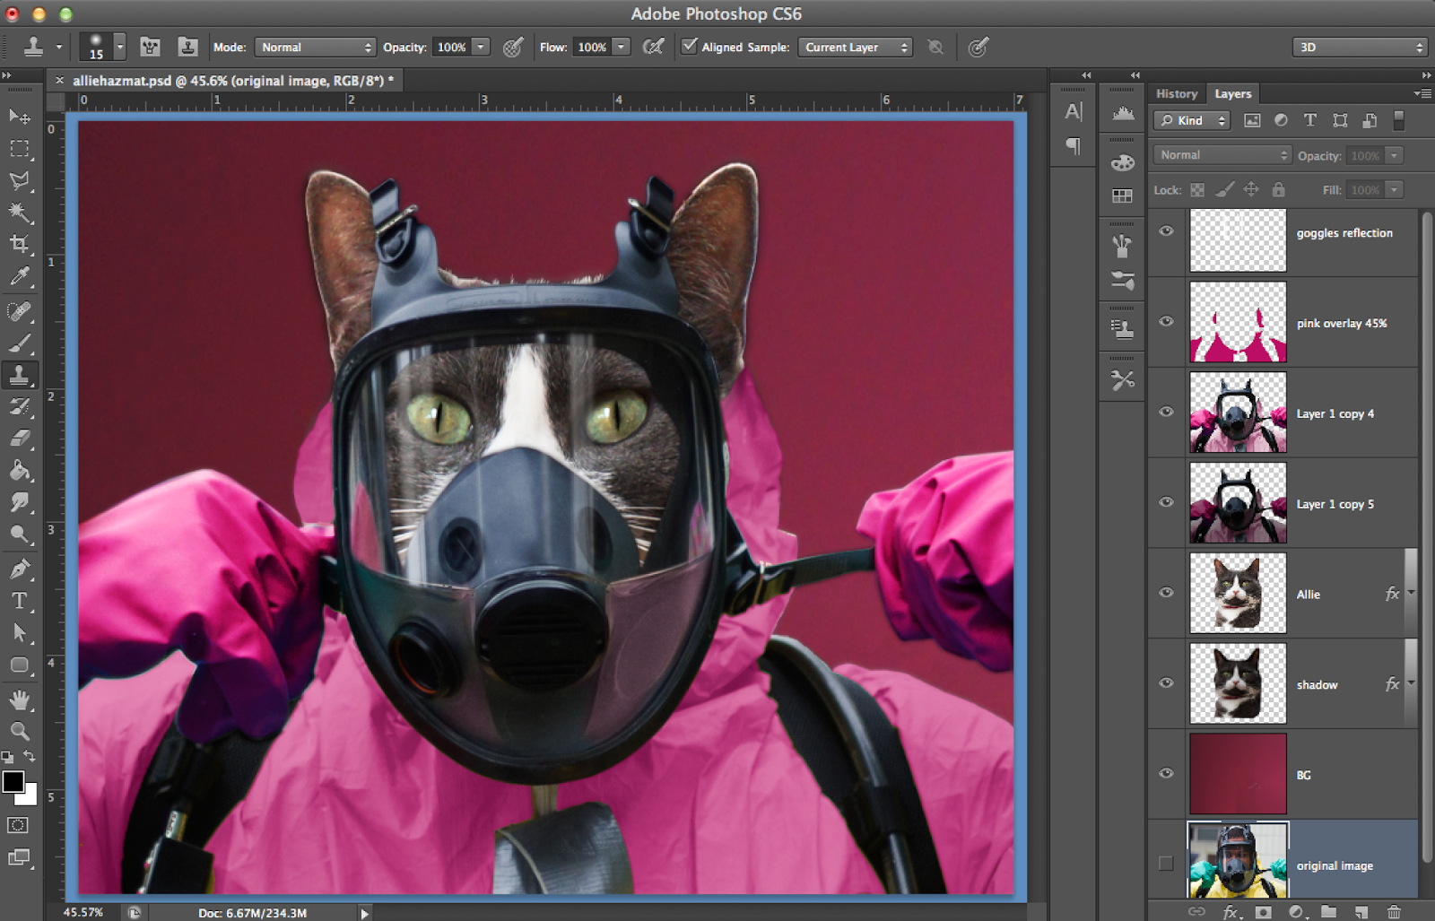Show the original image layer

point(1166,865)
